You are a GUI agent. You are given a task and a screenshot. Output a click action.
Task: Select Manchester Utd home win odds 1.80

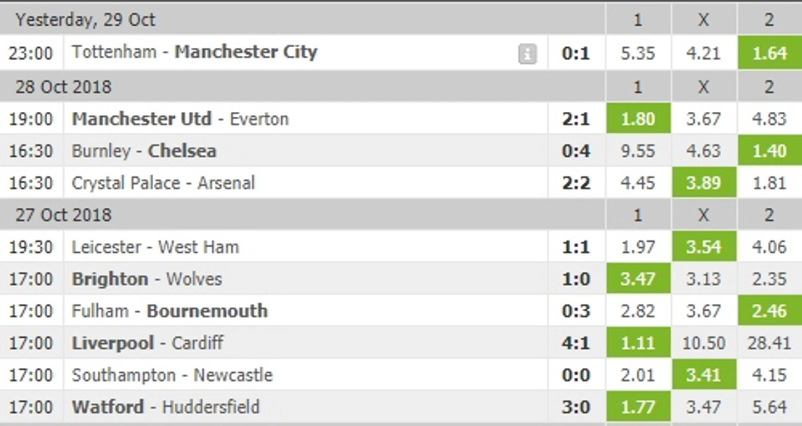(638, 118)
